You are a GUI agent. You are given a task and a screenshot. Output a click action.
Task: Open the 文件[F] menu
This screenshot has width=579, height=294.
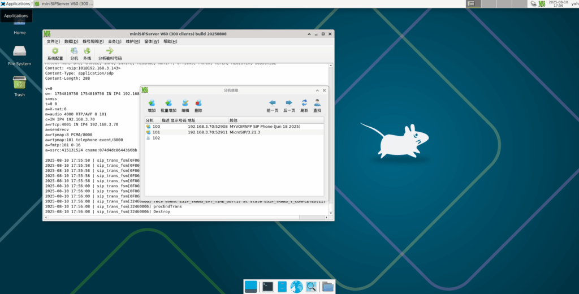53,41
